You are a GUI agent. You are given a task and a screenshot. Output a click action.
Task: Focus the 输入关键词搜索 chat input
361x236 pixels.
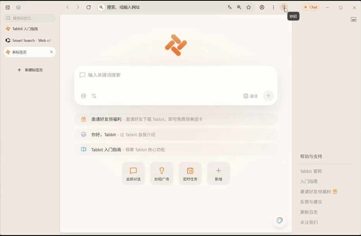point(176,75)
